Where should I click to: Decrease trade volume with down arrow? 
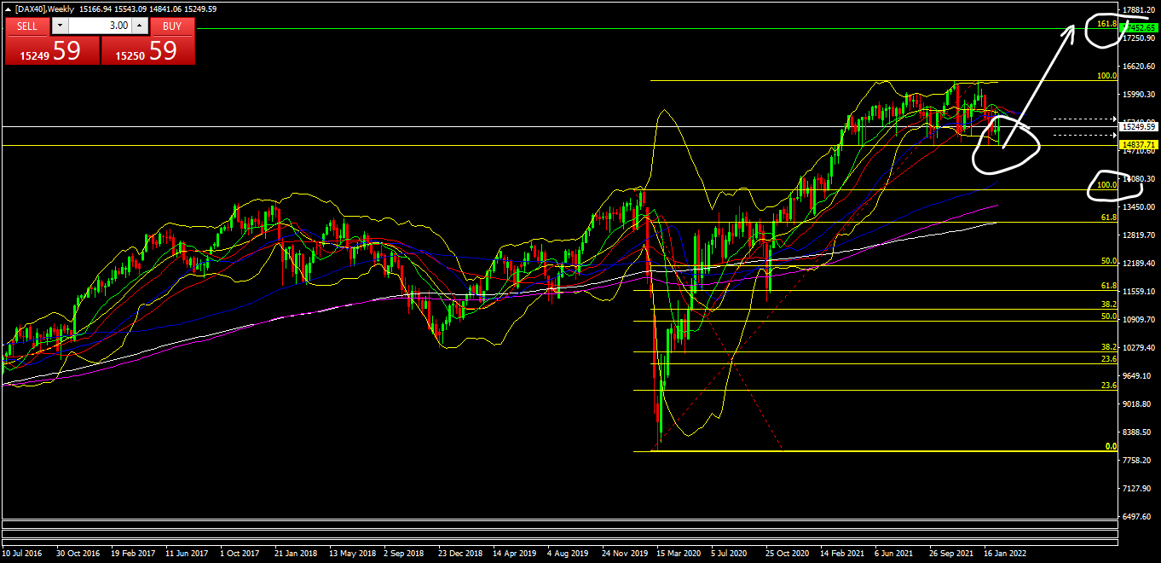[59, 26]
